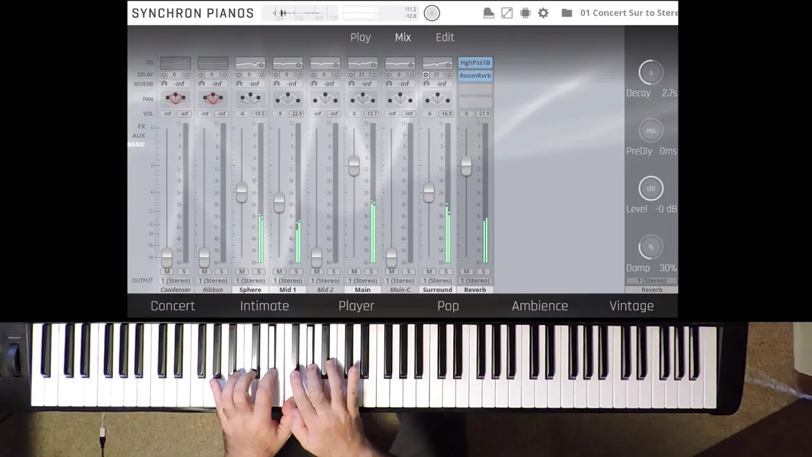Click the Main channel reverb send icon
Viewport: 812px width, 457px height.
[x=351, y=84]
